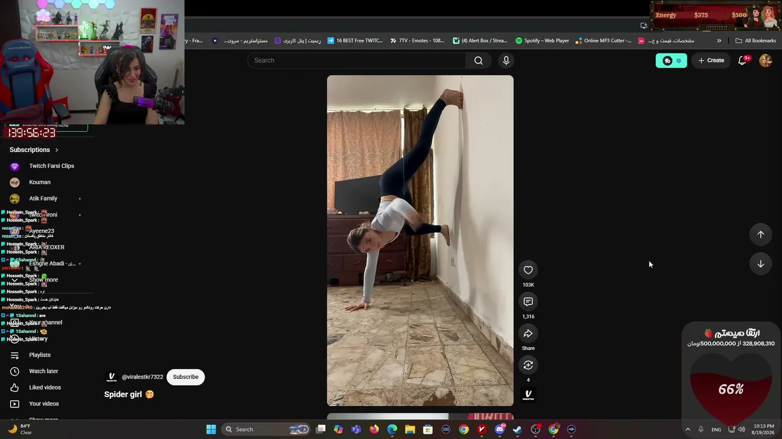Image resolution: width=782 pixels, height=439 pixels.
Task: Click the magnifier search button
Action: click(478, 60)
